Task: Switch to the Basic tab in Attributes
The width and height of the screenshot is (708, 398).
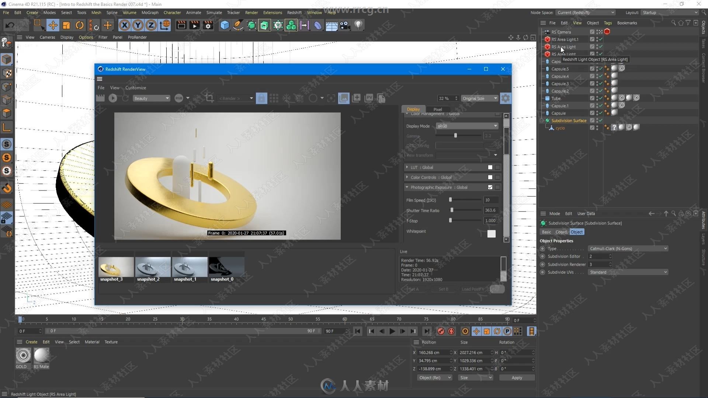Action: tap(546, 232)
